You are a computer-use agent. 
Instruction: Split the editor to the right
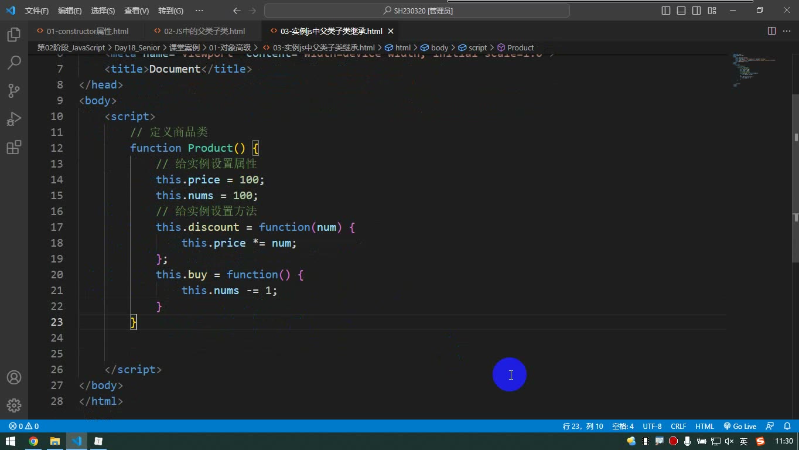tap(772, 31)
